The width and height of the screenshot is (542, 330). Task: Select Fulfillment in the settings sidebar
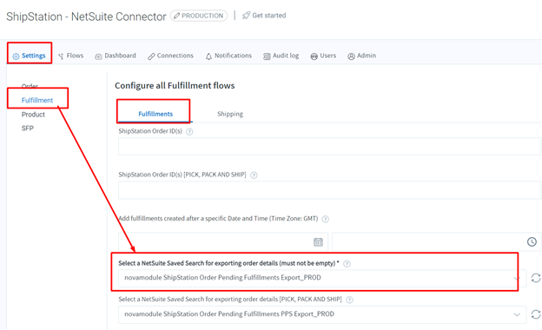click(x=37, y=100)
